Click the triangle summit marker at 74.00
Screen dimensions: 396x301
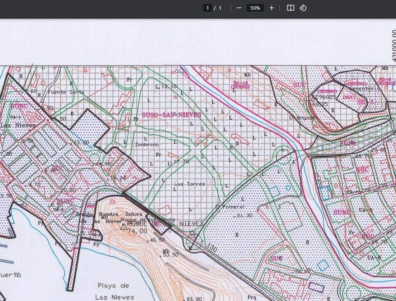pyautogui.click(x=124, y=227)
